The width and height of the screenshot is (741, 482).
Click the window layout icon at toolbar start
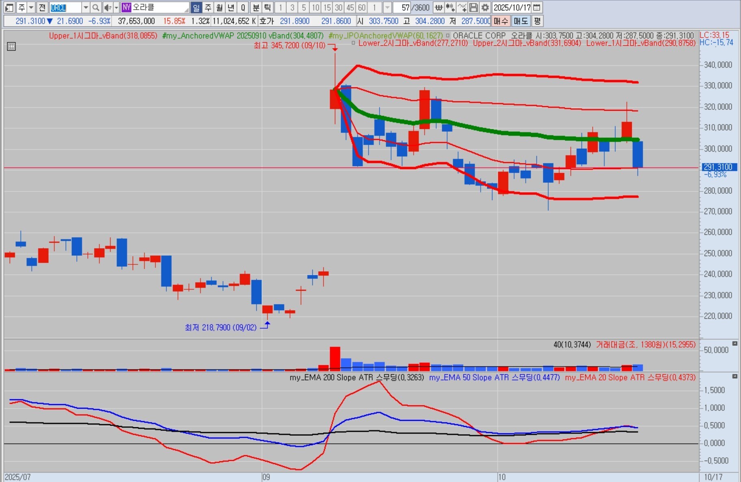point(10,7)
